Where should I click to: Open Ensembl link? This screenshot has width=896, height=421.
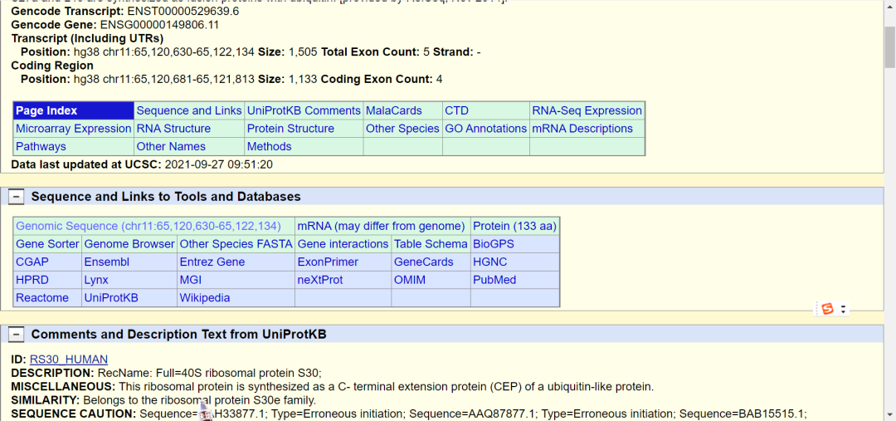107,262
